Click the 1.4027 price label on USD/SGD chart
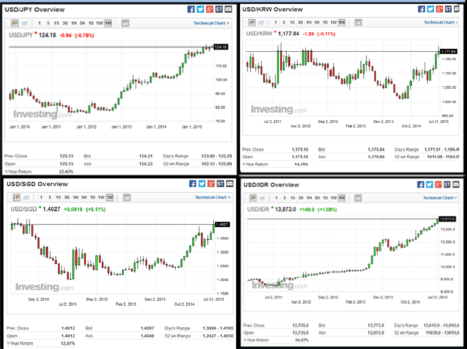Viewport: 467px width, 349px height. (221, 225)
